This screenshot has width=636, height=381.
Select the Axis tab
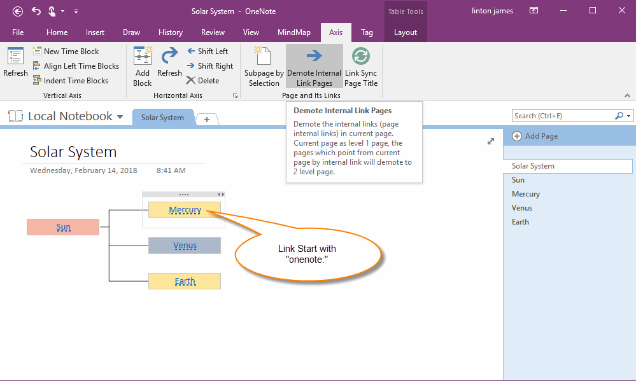(336, 32)
